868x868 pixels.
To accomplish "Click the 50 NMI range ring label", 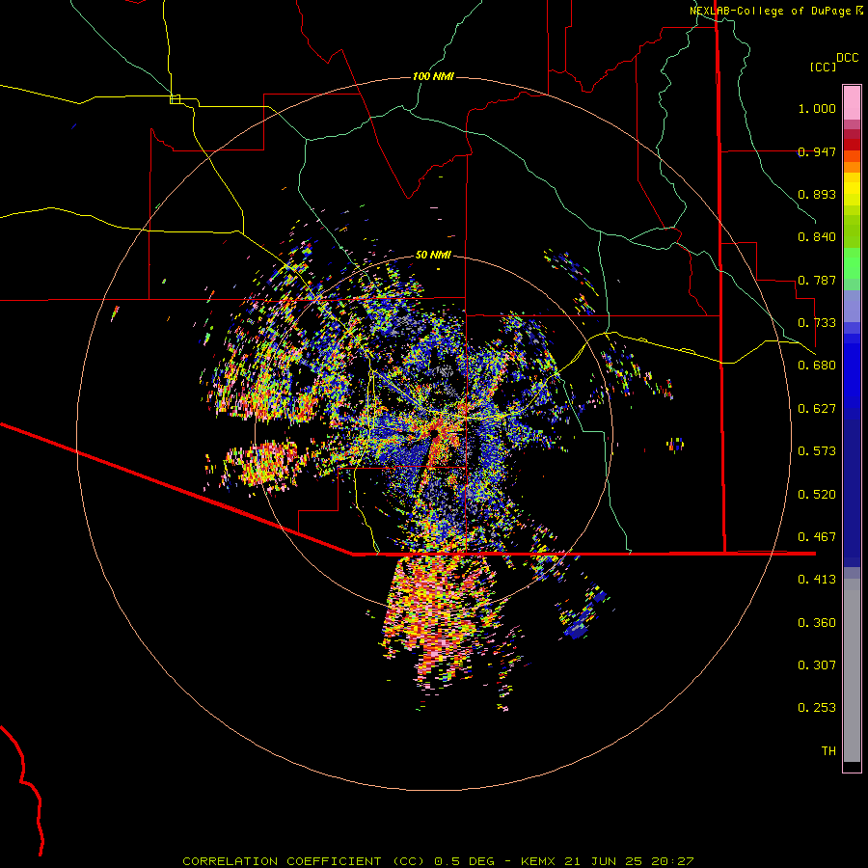I will (x=433, y=255).
